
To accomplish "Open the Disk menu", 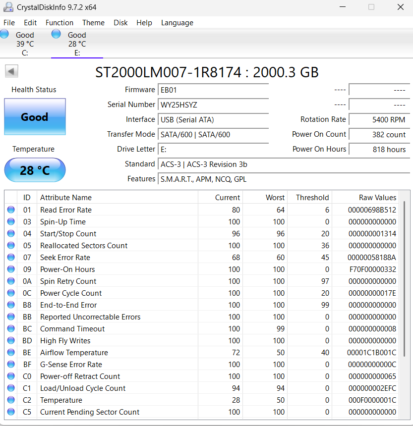I will point(120,23).
